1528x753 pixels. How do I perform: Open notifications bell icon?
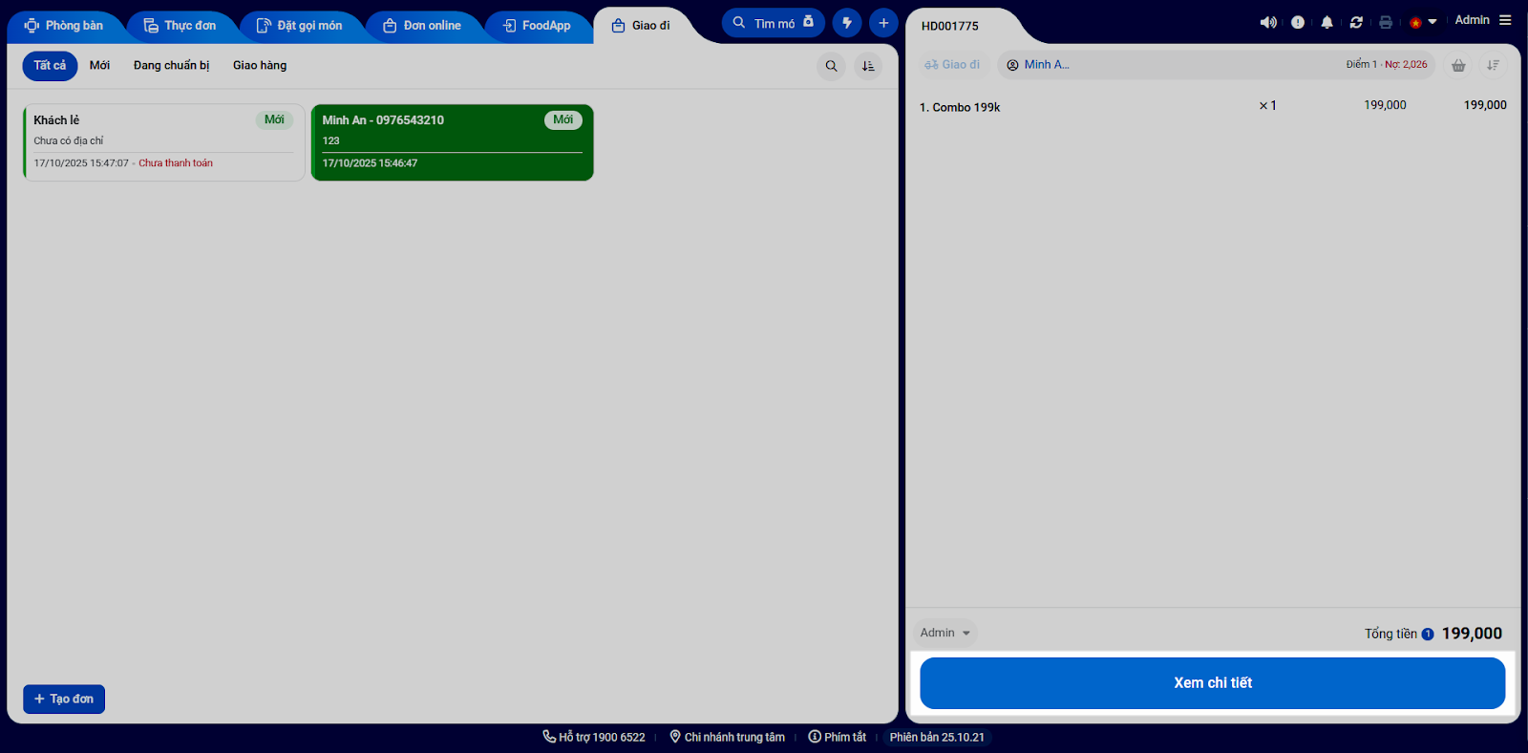(x=1326, y=22)
